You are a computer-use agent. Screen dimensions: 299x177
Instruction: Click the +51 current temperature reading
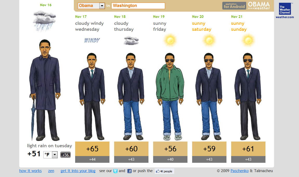click(34, 154)
